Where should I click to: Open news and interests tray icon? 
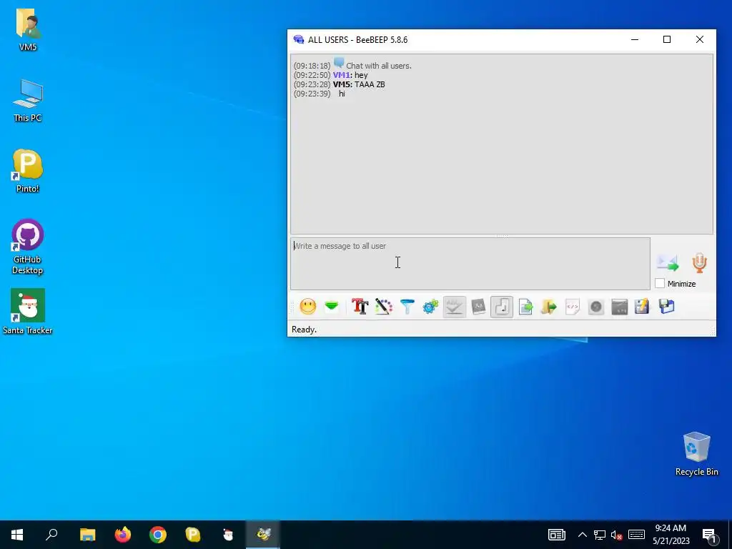[556, 535]
